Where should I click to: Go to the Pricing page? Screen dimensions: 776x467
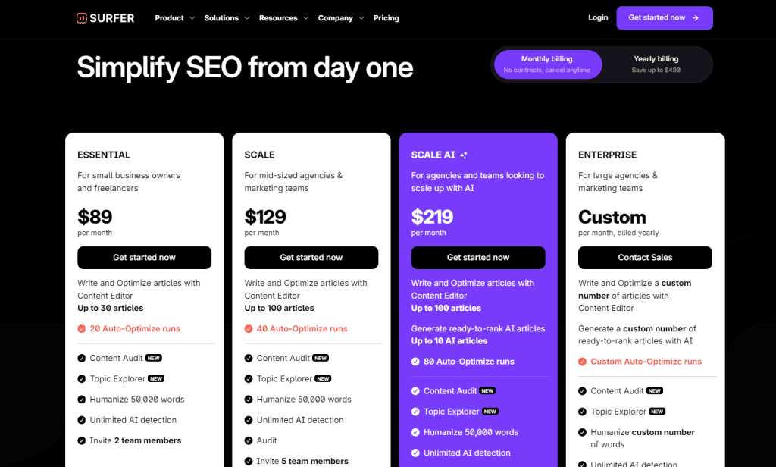click(386, 18)
